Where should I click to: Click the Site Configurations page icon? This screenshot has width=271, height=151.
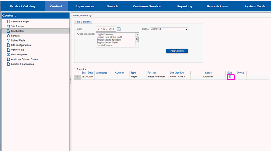click(x=9, y=45)
